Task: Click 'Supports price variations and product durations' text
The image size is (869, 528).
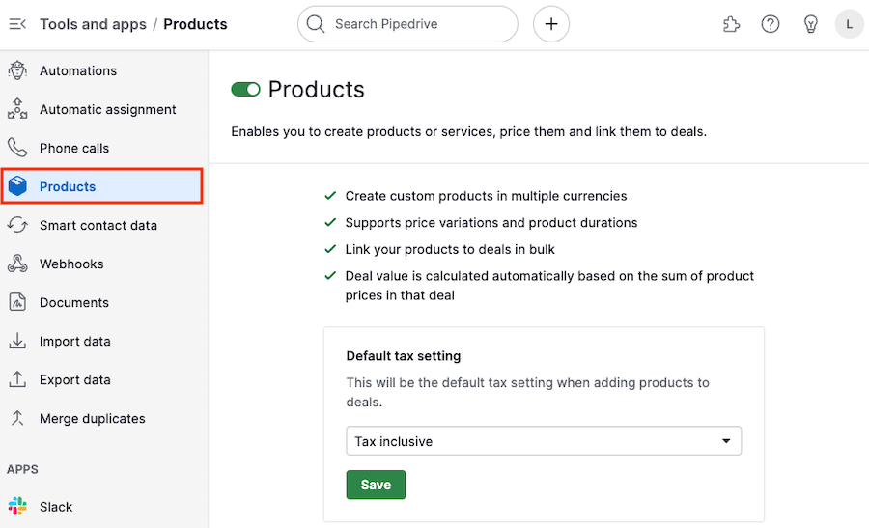Action: pyautogui.click(x=491, y=222)
